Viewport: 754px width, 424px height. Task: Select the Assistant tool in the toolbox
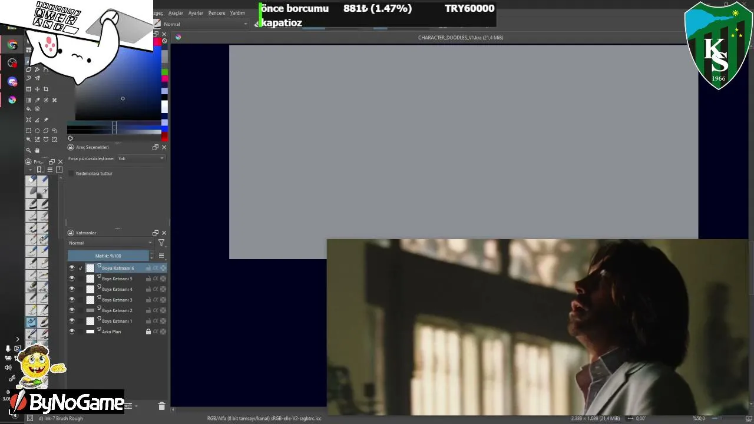(28, 120)
